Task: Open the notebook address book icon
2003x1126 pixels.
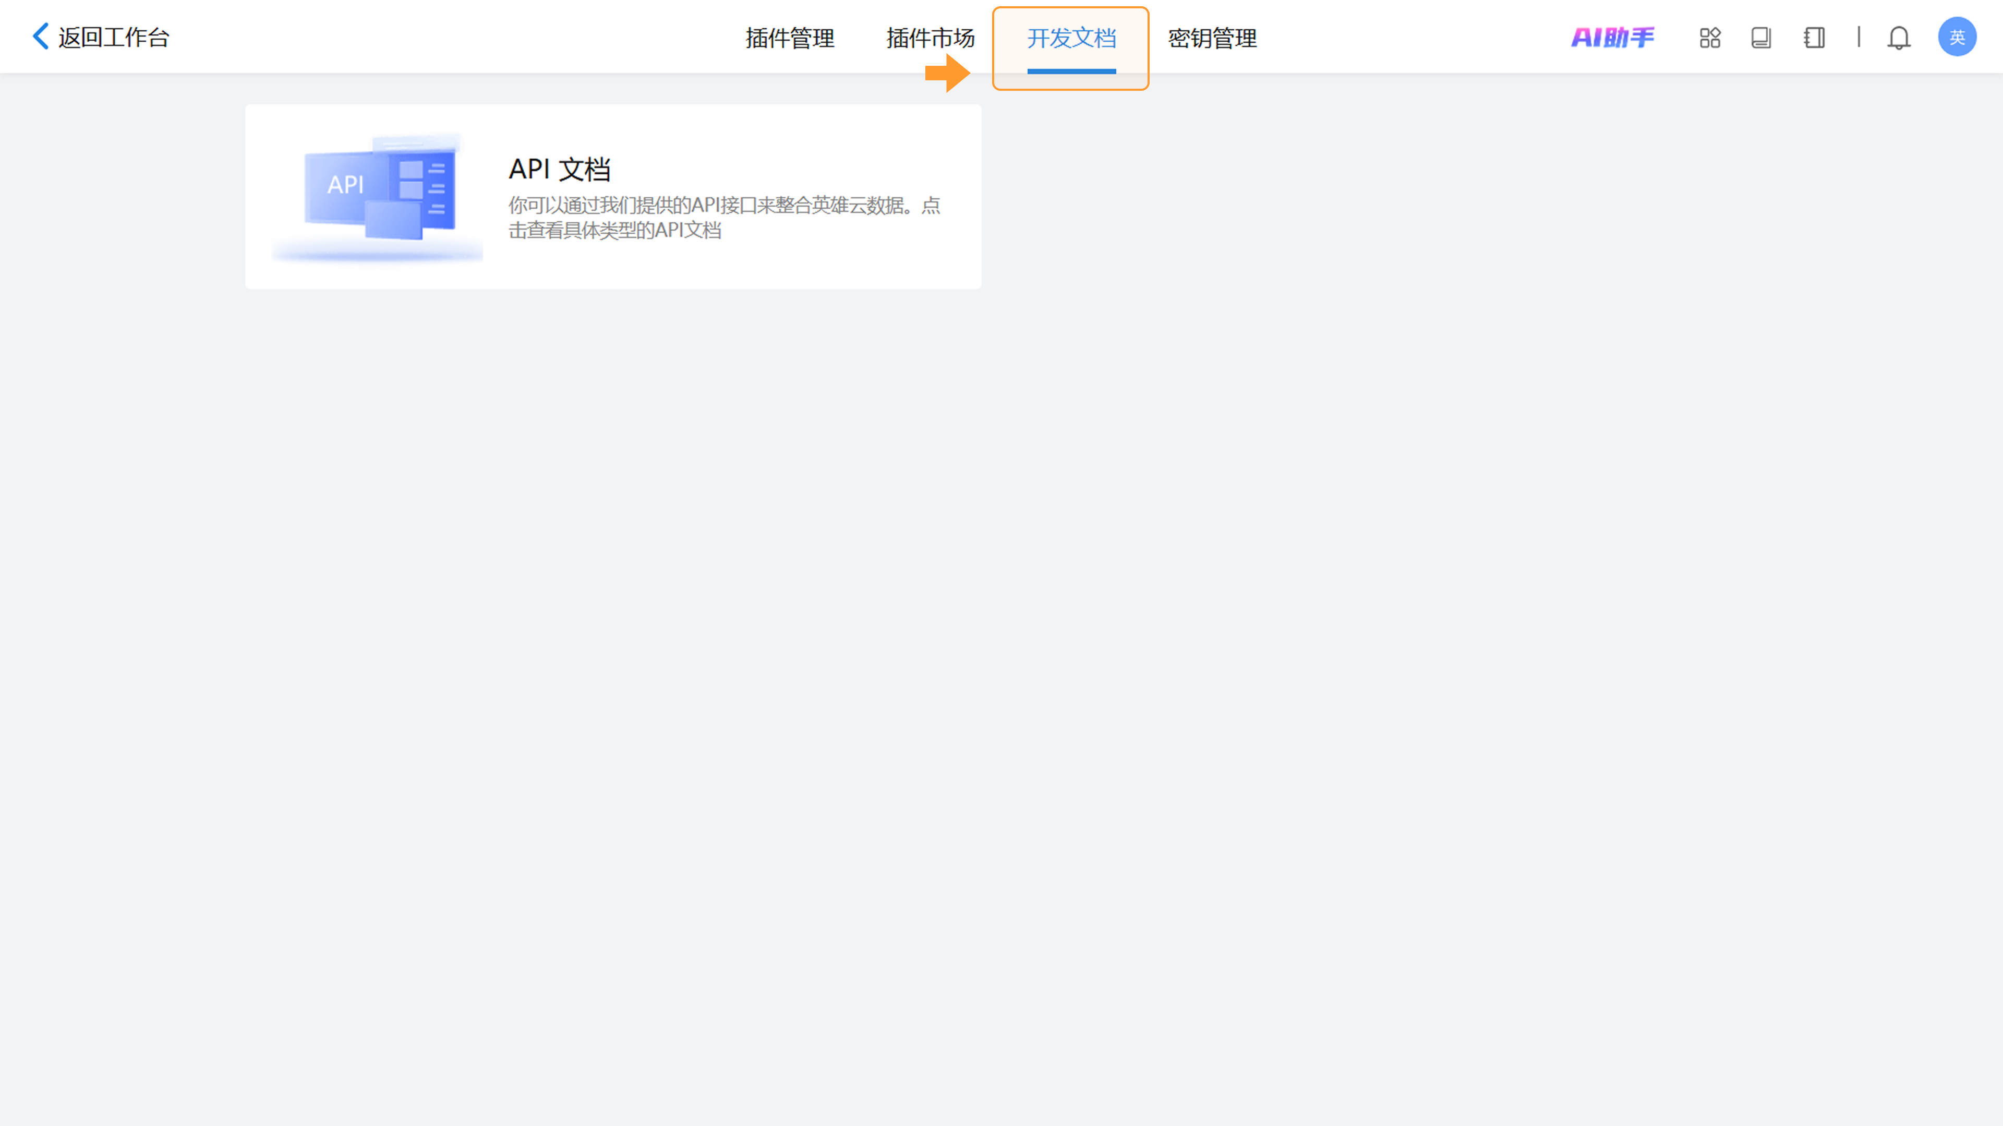Action: point(1814,38)
